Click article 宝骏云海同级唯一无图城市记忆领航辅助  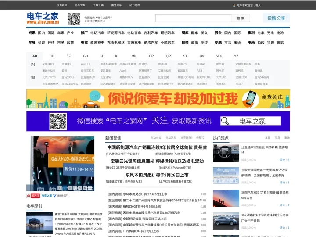[264, 172]
